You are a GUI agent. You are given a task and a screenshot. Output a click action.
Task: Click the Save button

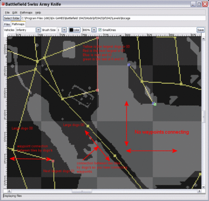coord(201,30)
